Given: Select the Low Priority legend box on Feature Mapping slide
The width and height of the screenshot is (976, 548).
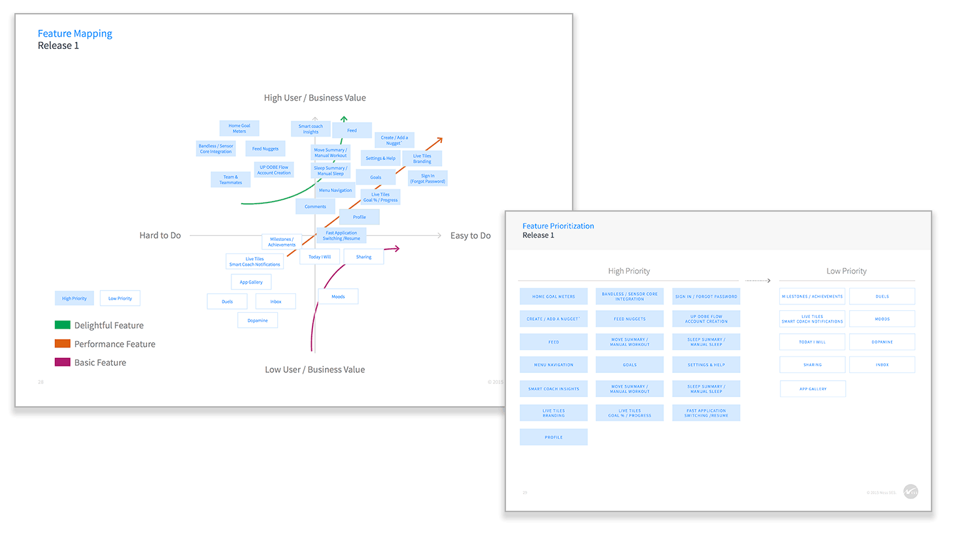Looking at the screenshot, I should point(120,298).
